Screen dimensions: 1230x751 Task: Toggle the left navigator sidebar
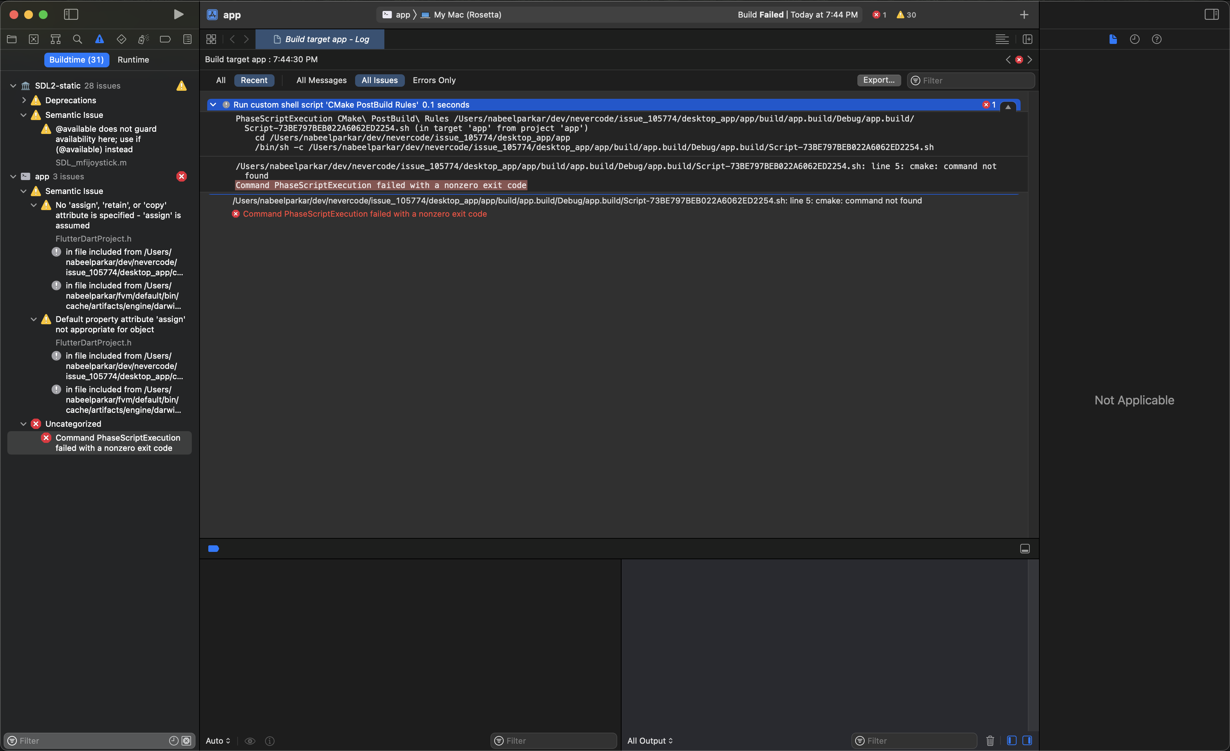[71, 15]
